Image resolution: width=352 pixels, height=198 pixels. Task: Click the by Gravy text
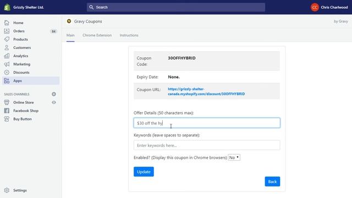[341, 21]
